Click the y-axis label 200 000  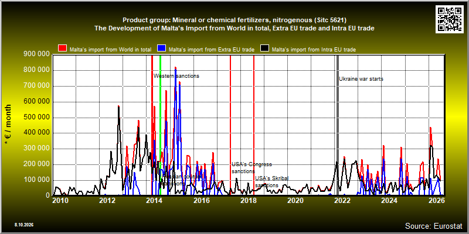coord(36,164)
